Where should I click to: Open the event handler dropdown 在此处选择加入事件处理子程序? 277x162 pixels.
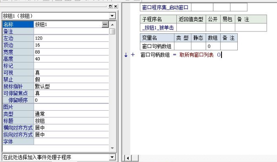112,157
